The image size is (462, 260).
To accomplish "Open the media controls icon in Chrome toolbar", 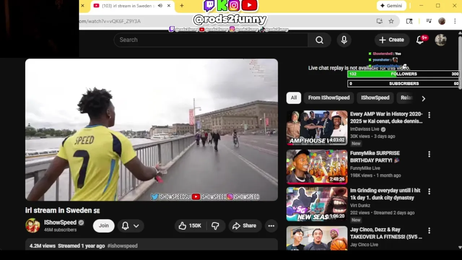I will 429,21.
